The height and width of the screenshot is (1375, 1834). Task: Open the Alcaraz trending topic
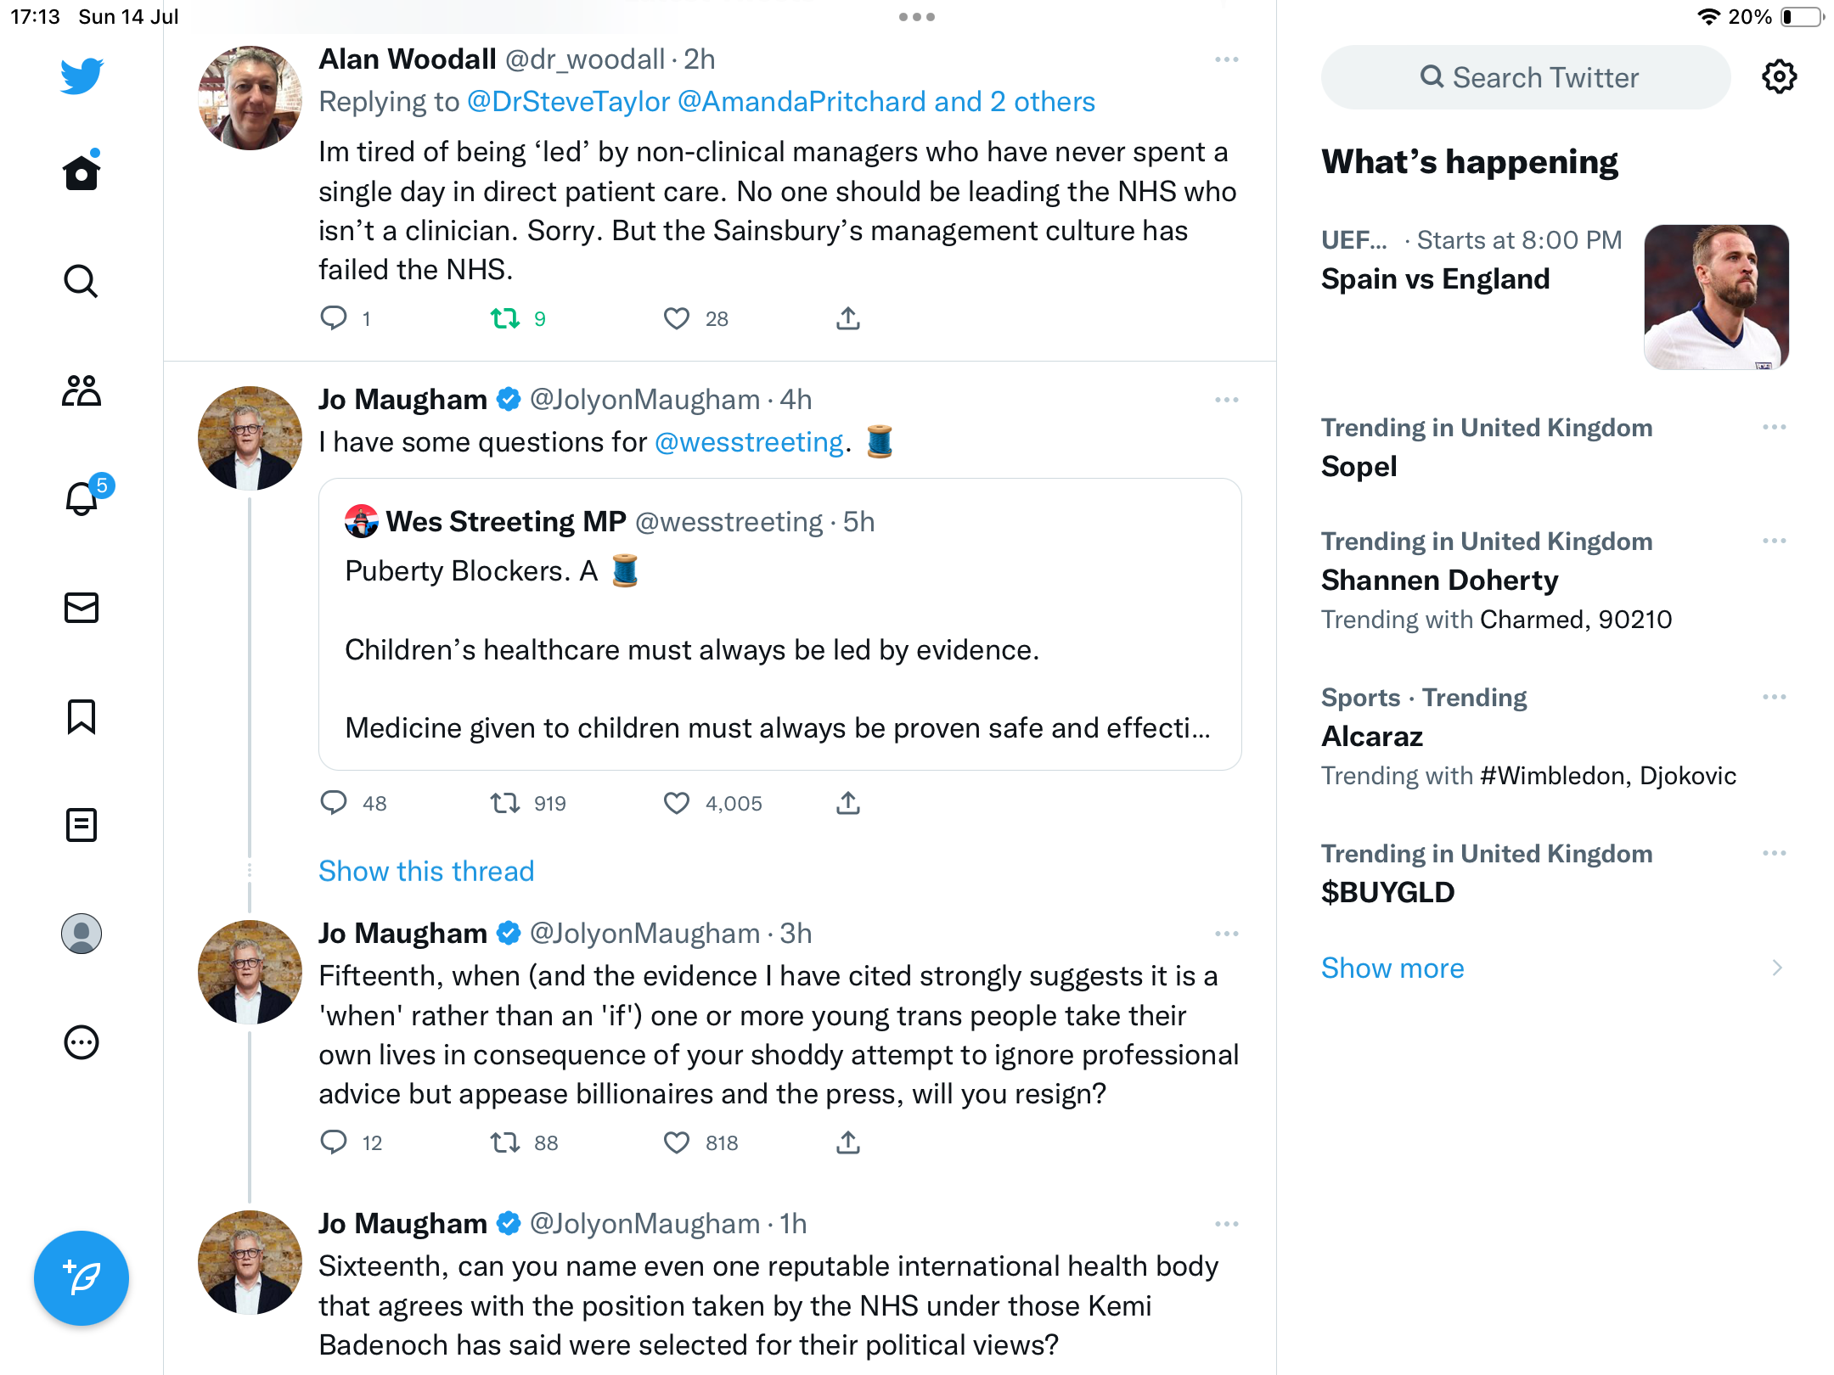pos(1372,737)
